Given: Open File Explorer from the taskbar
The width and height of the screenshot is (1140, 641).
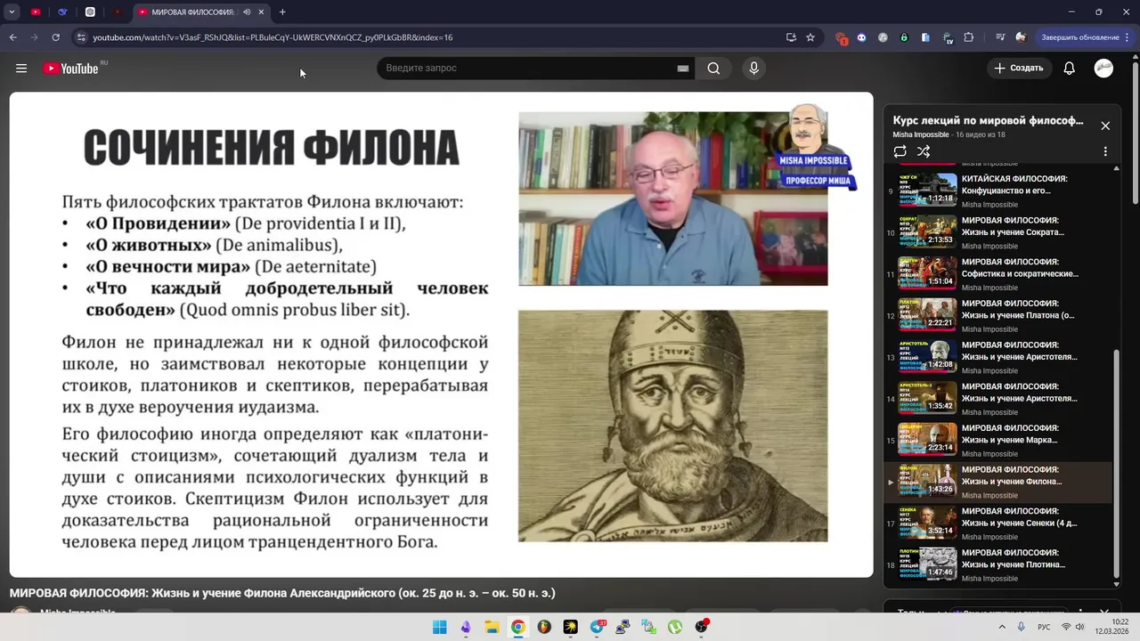Looking at the screenshot, I should 492,627.
